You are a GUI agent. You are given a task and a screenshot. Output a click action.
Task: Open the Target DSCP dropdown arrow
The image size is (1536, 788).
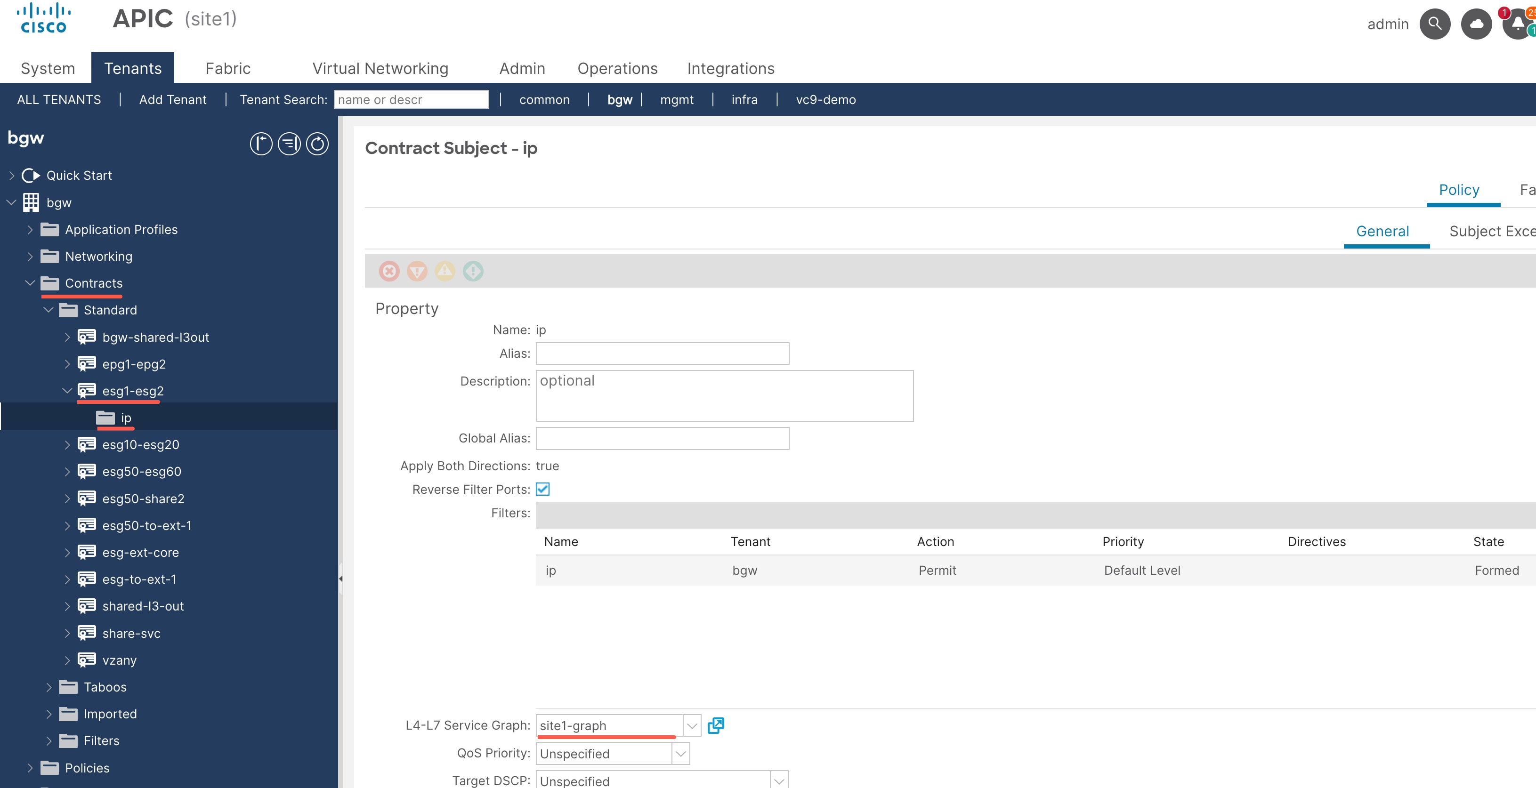point(779,780)
